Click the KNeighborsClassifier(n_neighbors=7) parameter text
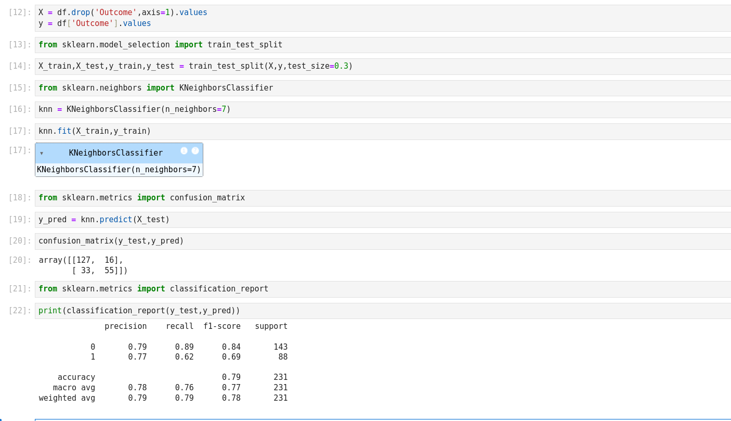 pyautogui.click(x=119, y=170)
